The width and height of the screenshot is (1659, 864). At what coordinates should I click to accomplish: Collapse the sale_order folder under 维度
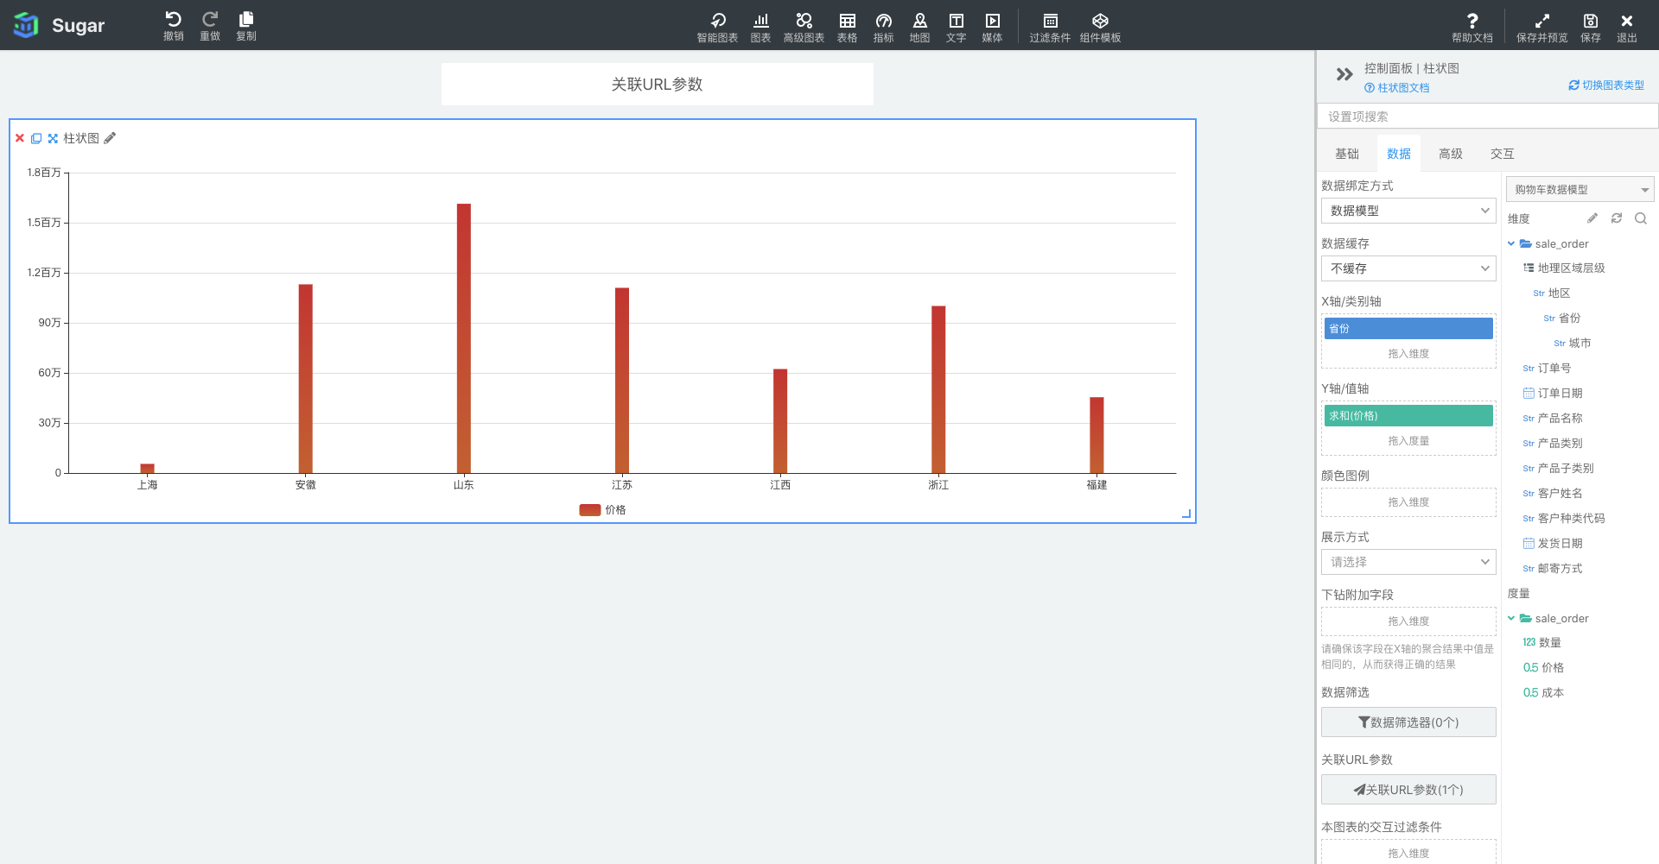(x=1511, y=244)
